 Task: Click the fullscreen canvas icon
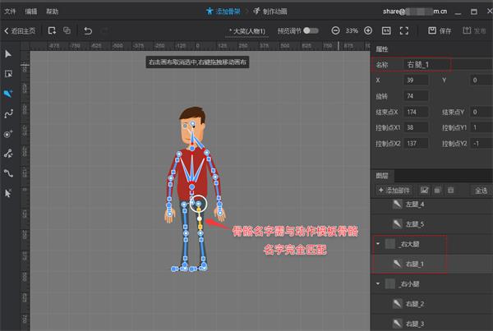404,30
